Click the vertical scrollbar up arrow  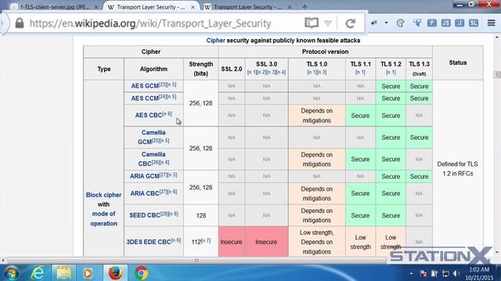coord(497,37)
